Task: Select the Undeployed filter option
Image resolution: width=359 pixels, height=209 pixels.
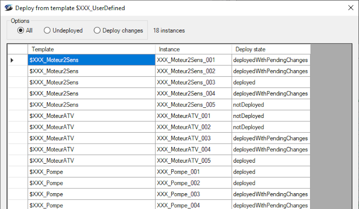Action: tap(47, 31)
